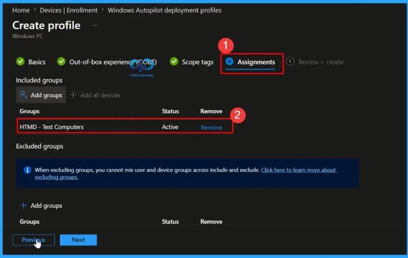Open the Review + create tab

click(x=321, y=62)
